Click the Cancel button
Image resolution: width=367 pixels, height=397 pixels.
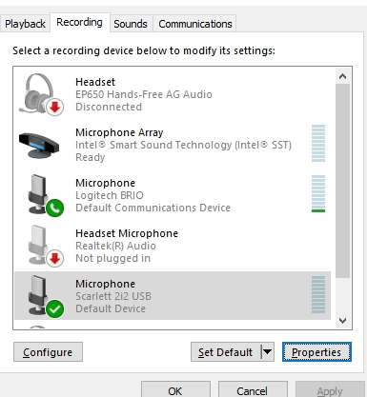(253, 390)
